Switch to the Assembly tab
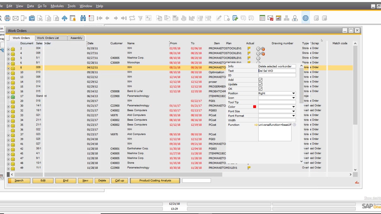 pos(76,38)
